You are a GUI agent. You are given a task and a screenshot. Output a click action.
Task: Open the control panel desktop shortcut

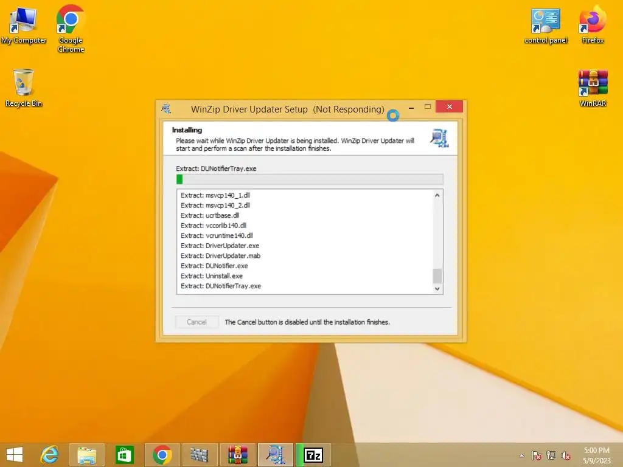click(x=546, y=26)
